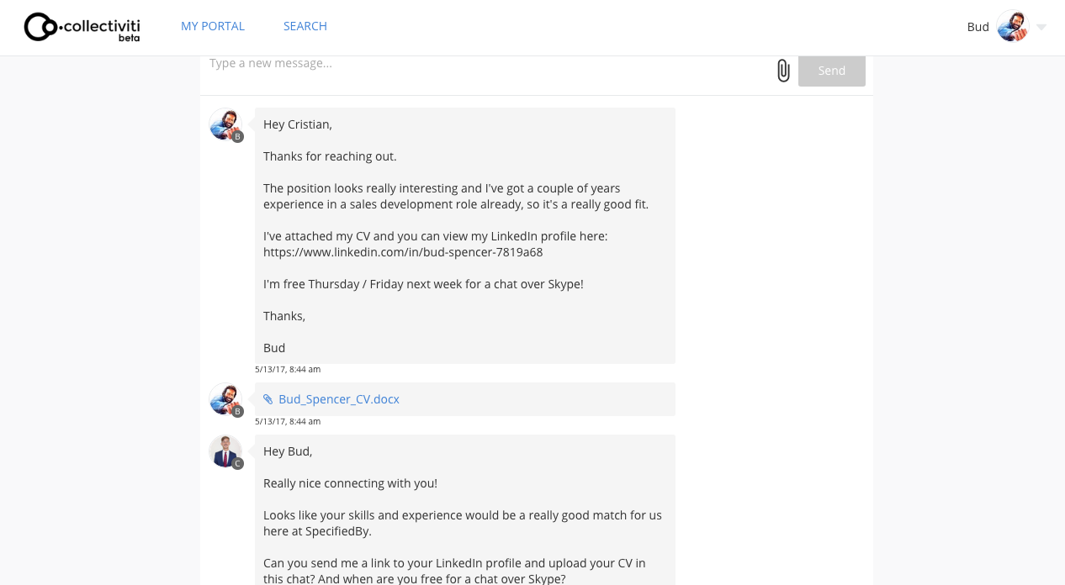Screen dimensions: 1065x585
Task: Click the Collectiviti beta logo
Action: (x=82, y=27)
